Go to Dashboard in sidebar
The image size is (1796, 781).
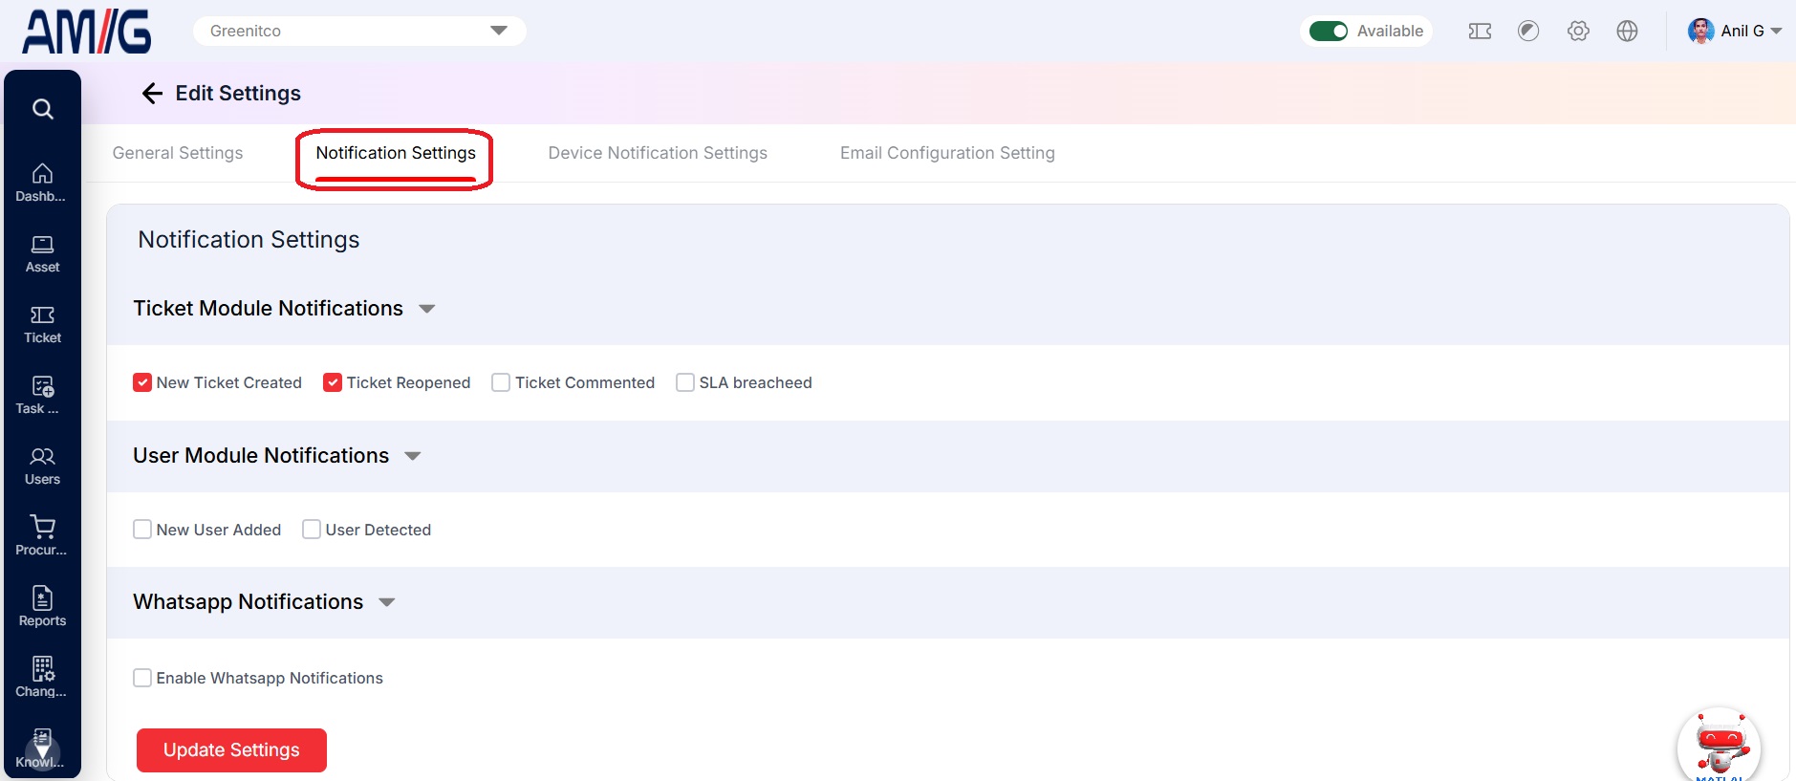click(42, 183)
